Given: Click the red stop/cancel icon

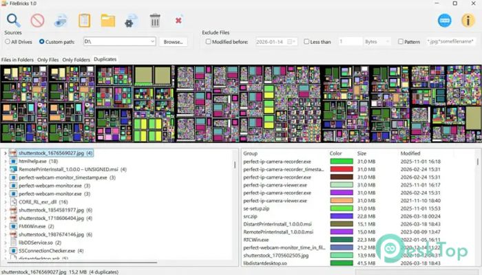Looking at the screenshot, I should coord(37,21).
